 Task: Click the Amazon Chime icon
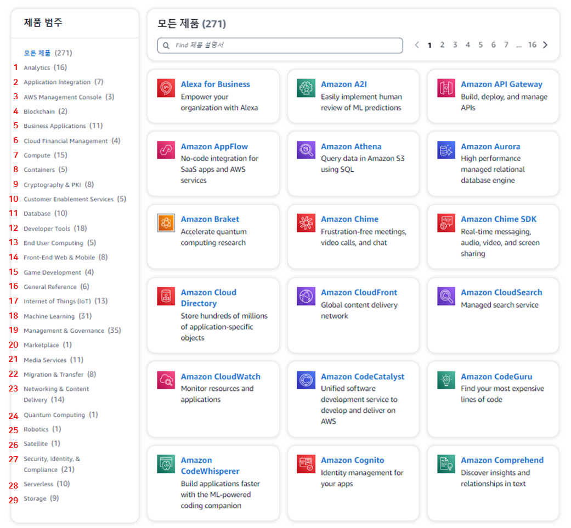[x=306, y=223]
